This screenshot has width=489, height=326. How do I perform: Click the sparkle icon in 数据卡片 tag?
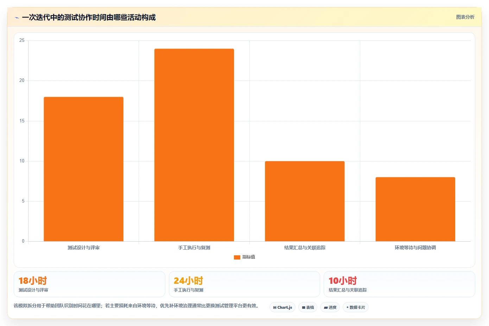[348, 307]
